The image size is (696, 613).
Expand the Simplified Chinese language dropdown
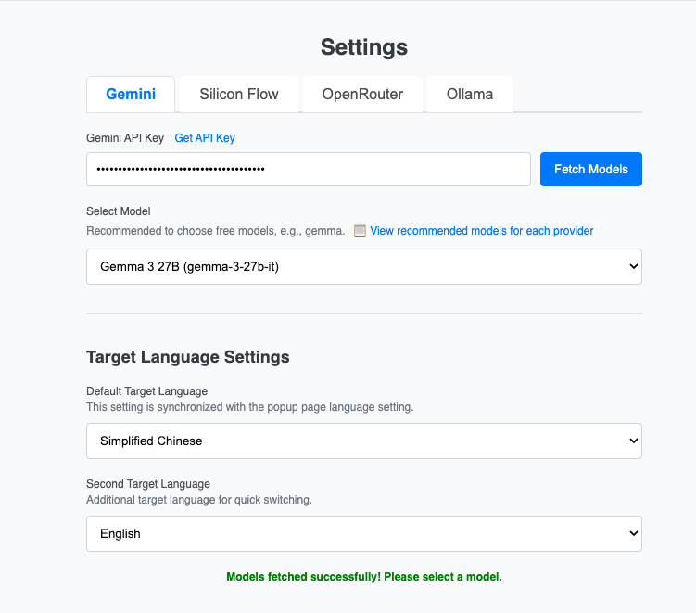click(364, 441)
